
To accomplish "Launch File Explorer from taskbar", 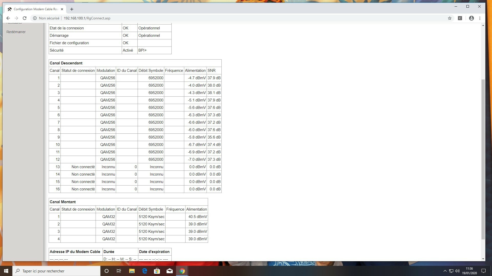I will click(x=132, y=271).
